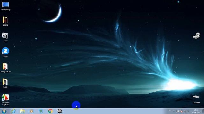204x114 pixels.
Task: Select the музон folder icon
Action: pos(5,83)
